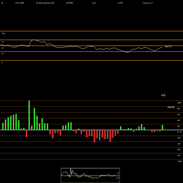Click the 17 value in mini chart
The width and height of the screenshot is (183, 183).
118,173
